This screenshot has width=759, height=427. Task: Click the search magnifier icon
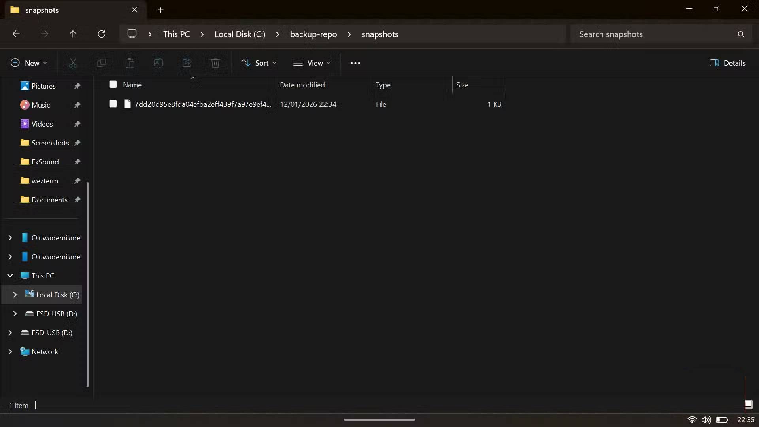741,34
